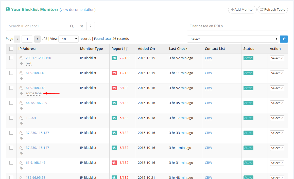This screenshot has height=179, width=294.
Task: Open Action Select dropdown for 37.230.115.147
Action: (277, 148)
